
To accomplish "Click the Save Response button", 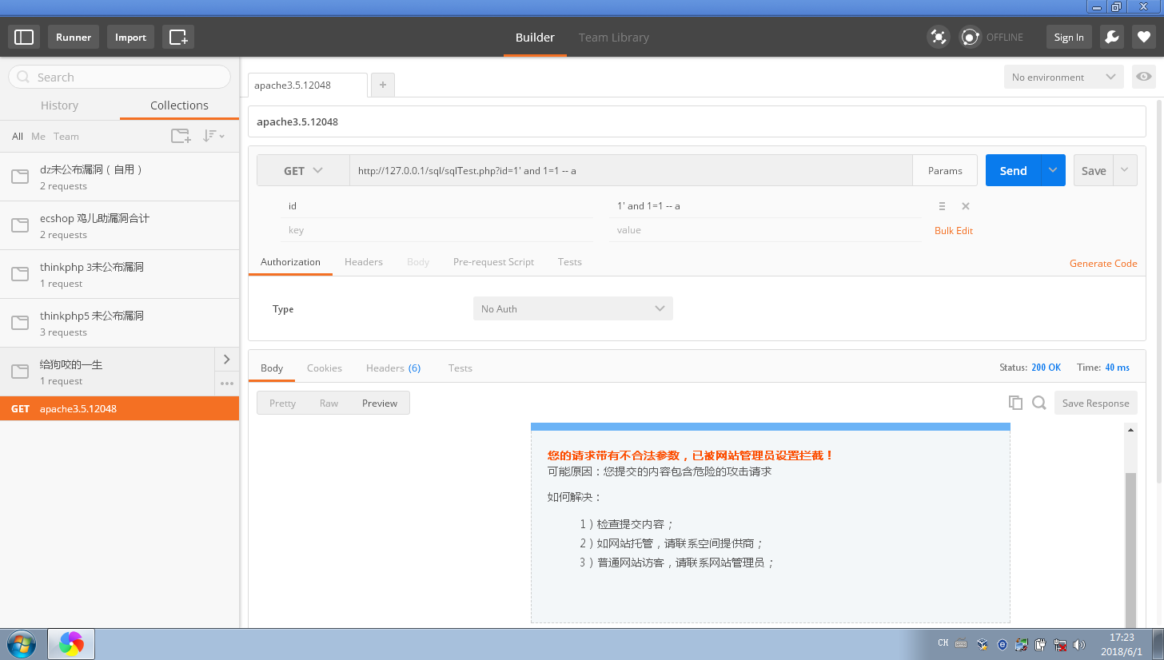I will (x=1096, y=403).
